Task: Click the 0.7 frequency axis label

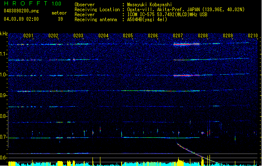Action: [4, 137]
